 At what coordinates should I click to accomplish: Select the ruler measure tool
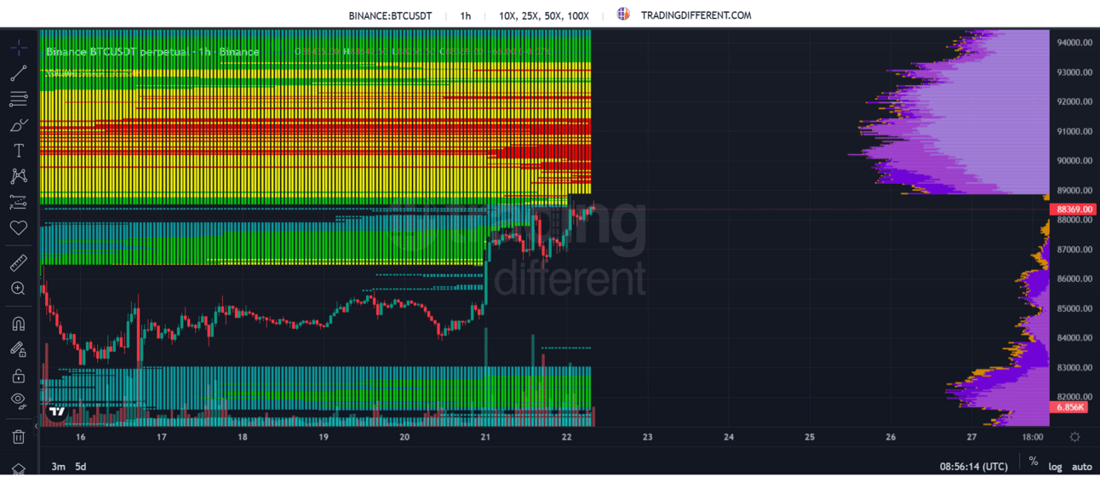point(19,263)
